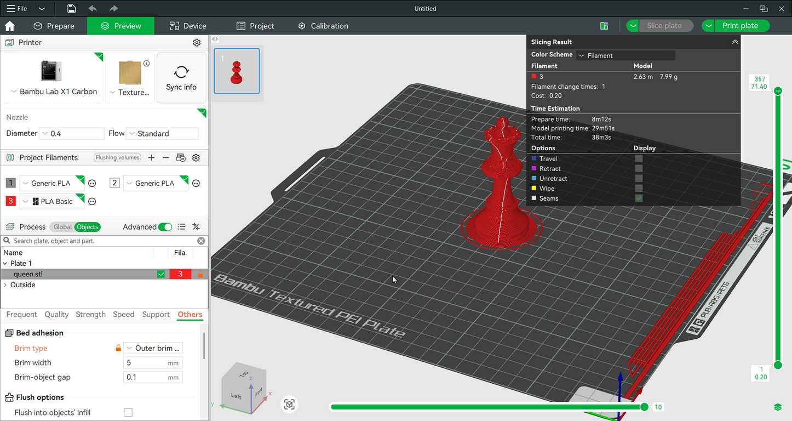Edit filament 3 PLA Basic preset
This screenshot has width=792, height=421.
pyautogui.click(x=92, y=202)
